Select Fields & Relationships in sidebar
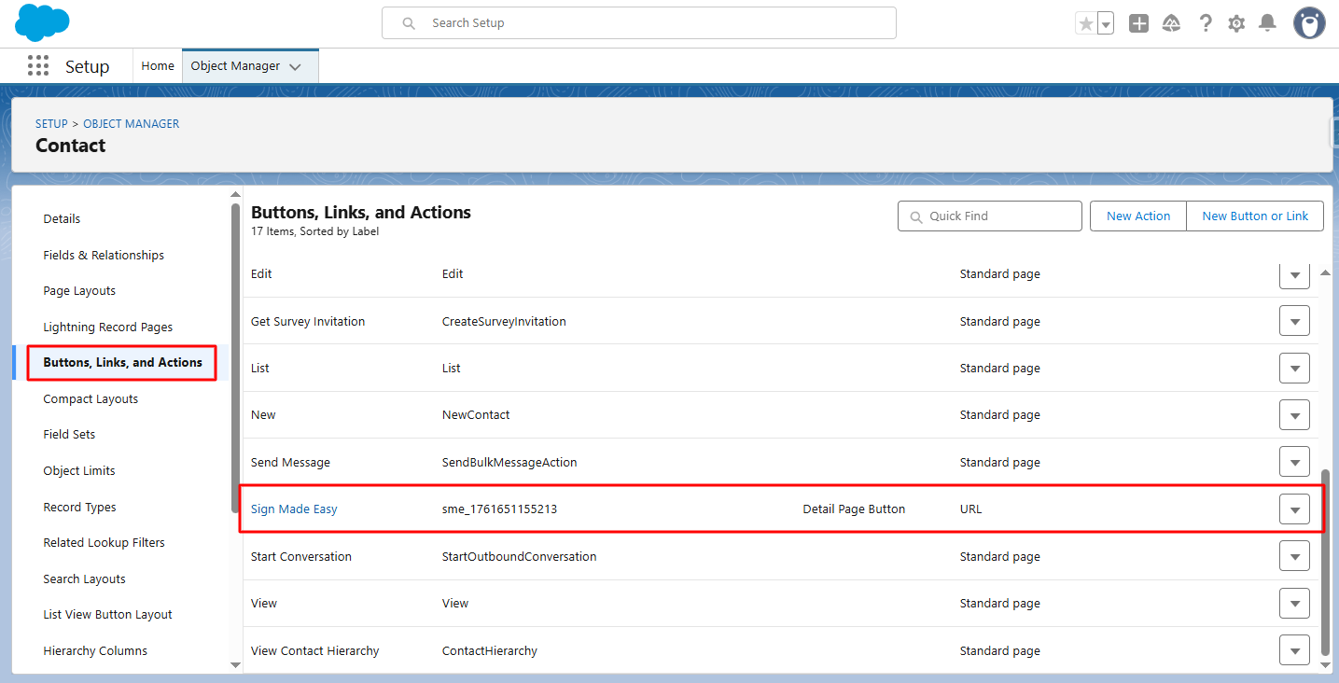This screenshot has height=683, width=1339. click(104, 255)
